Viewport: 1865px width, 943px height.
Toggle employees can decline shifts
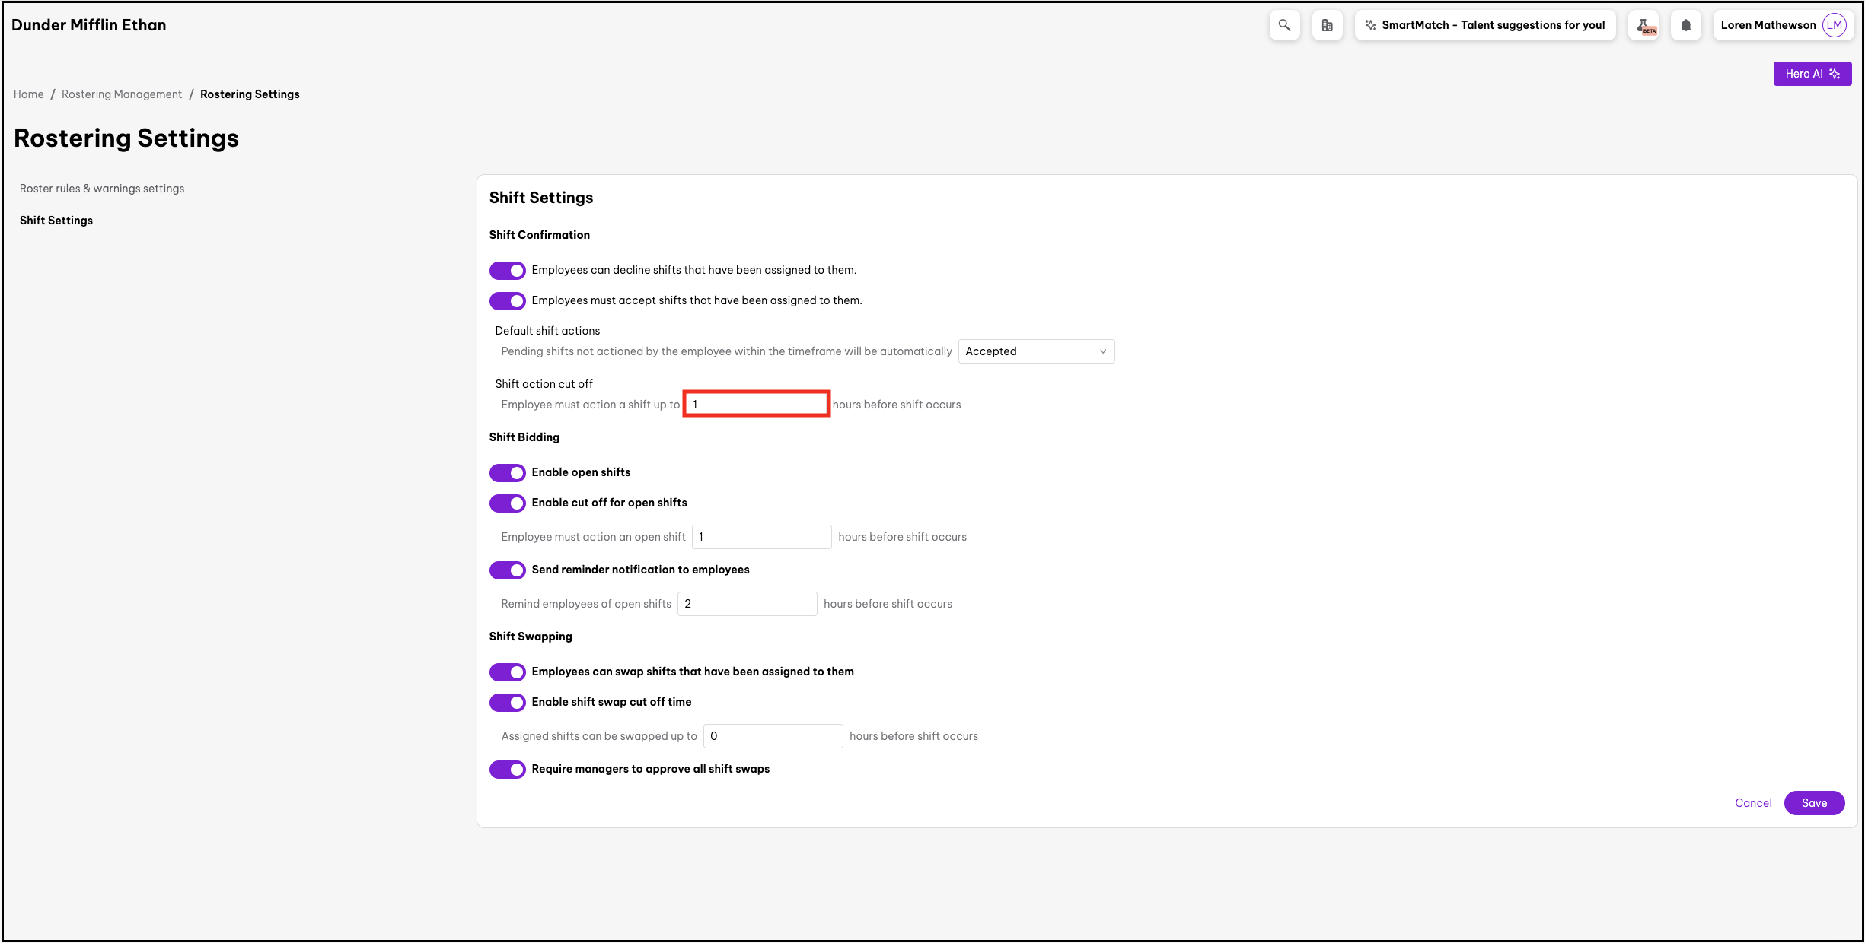pyautogui.click(x=507, y=271)
